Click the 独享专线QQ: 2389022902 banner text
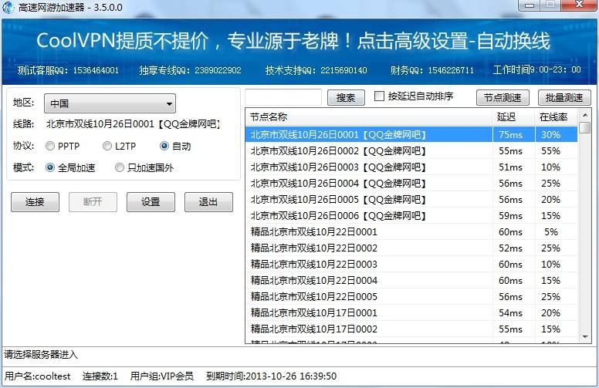This screenshot has width=599, height=388. click(x=190, y=70)
